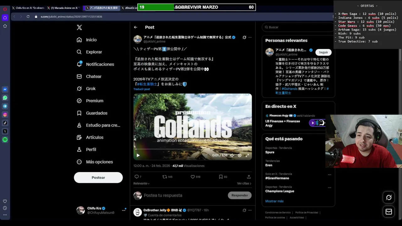Open Instagram in Opera sidebar

pos(5,115)
